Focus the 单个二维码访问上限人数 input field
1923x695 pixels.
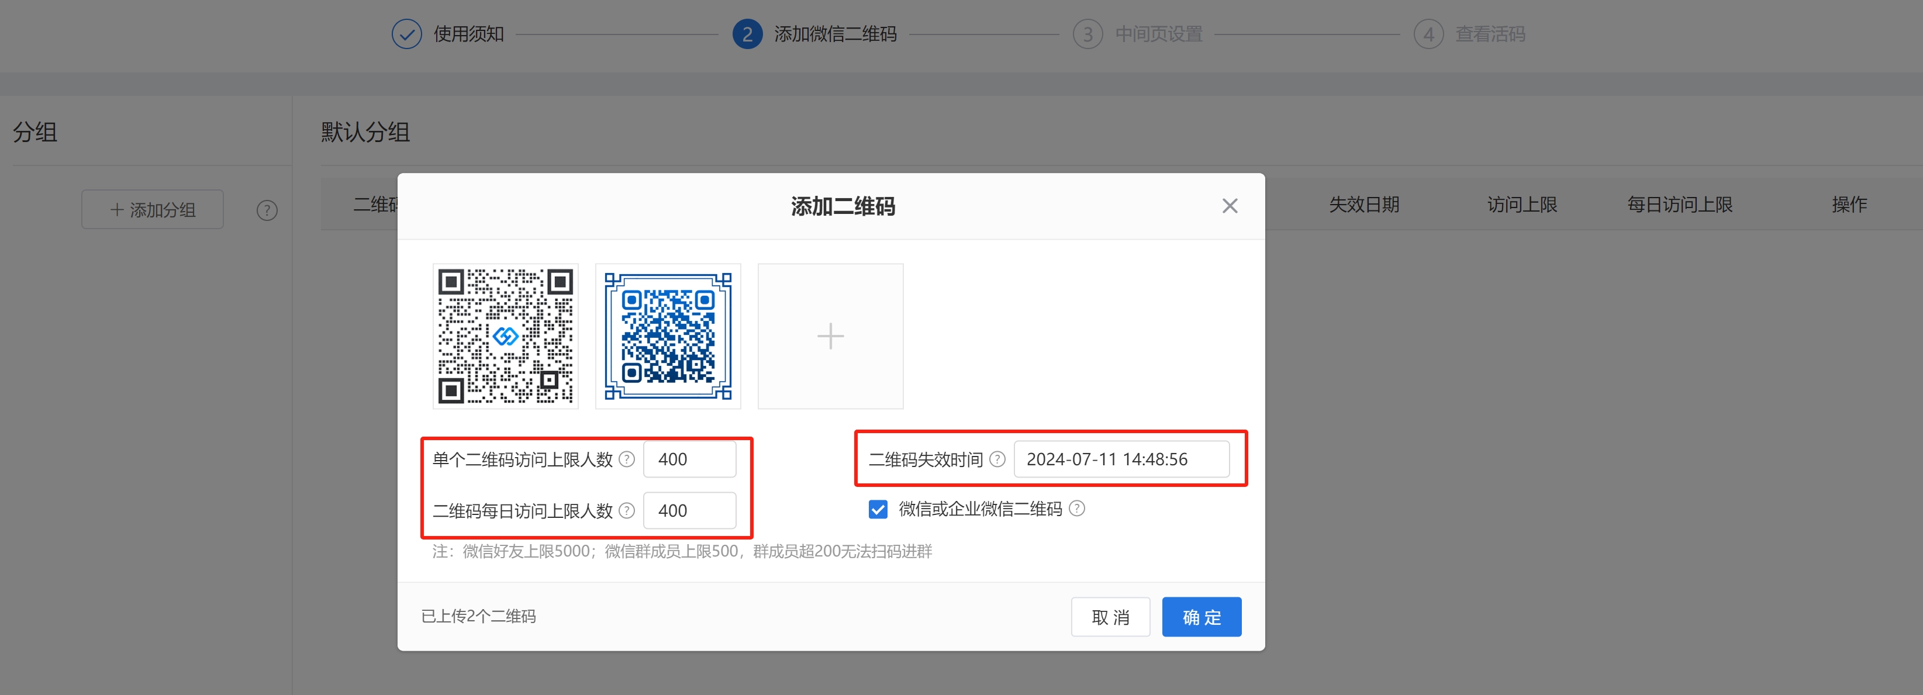(690, 459)
